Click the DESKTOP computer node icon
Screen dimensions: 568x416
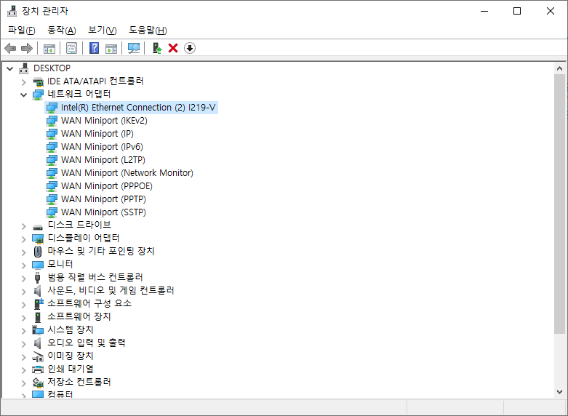tap(23, 68)
